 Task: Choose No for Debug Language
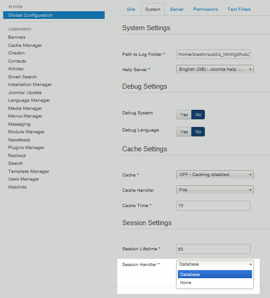click(198, 132)
